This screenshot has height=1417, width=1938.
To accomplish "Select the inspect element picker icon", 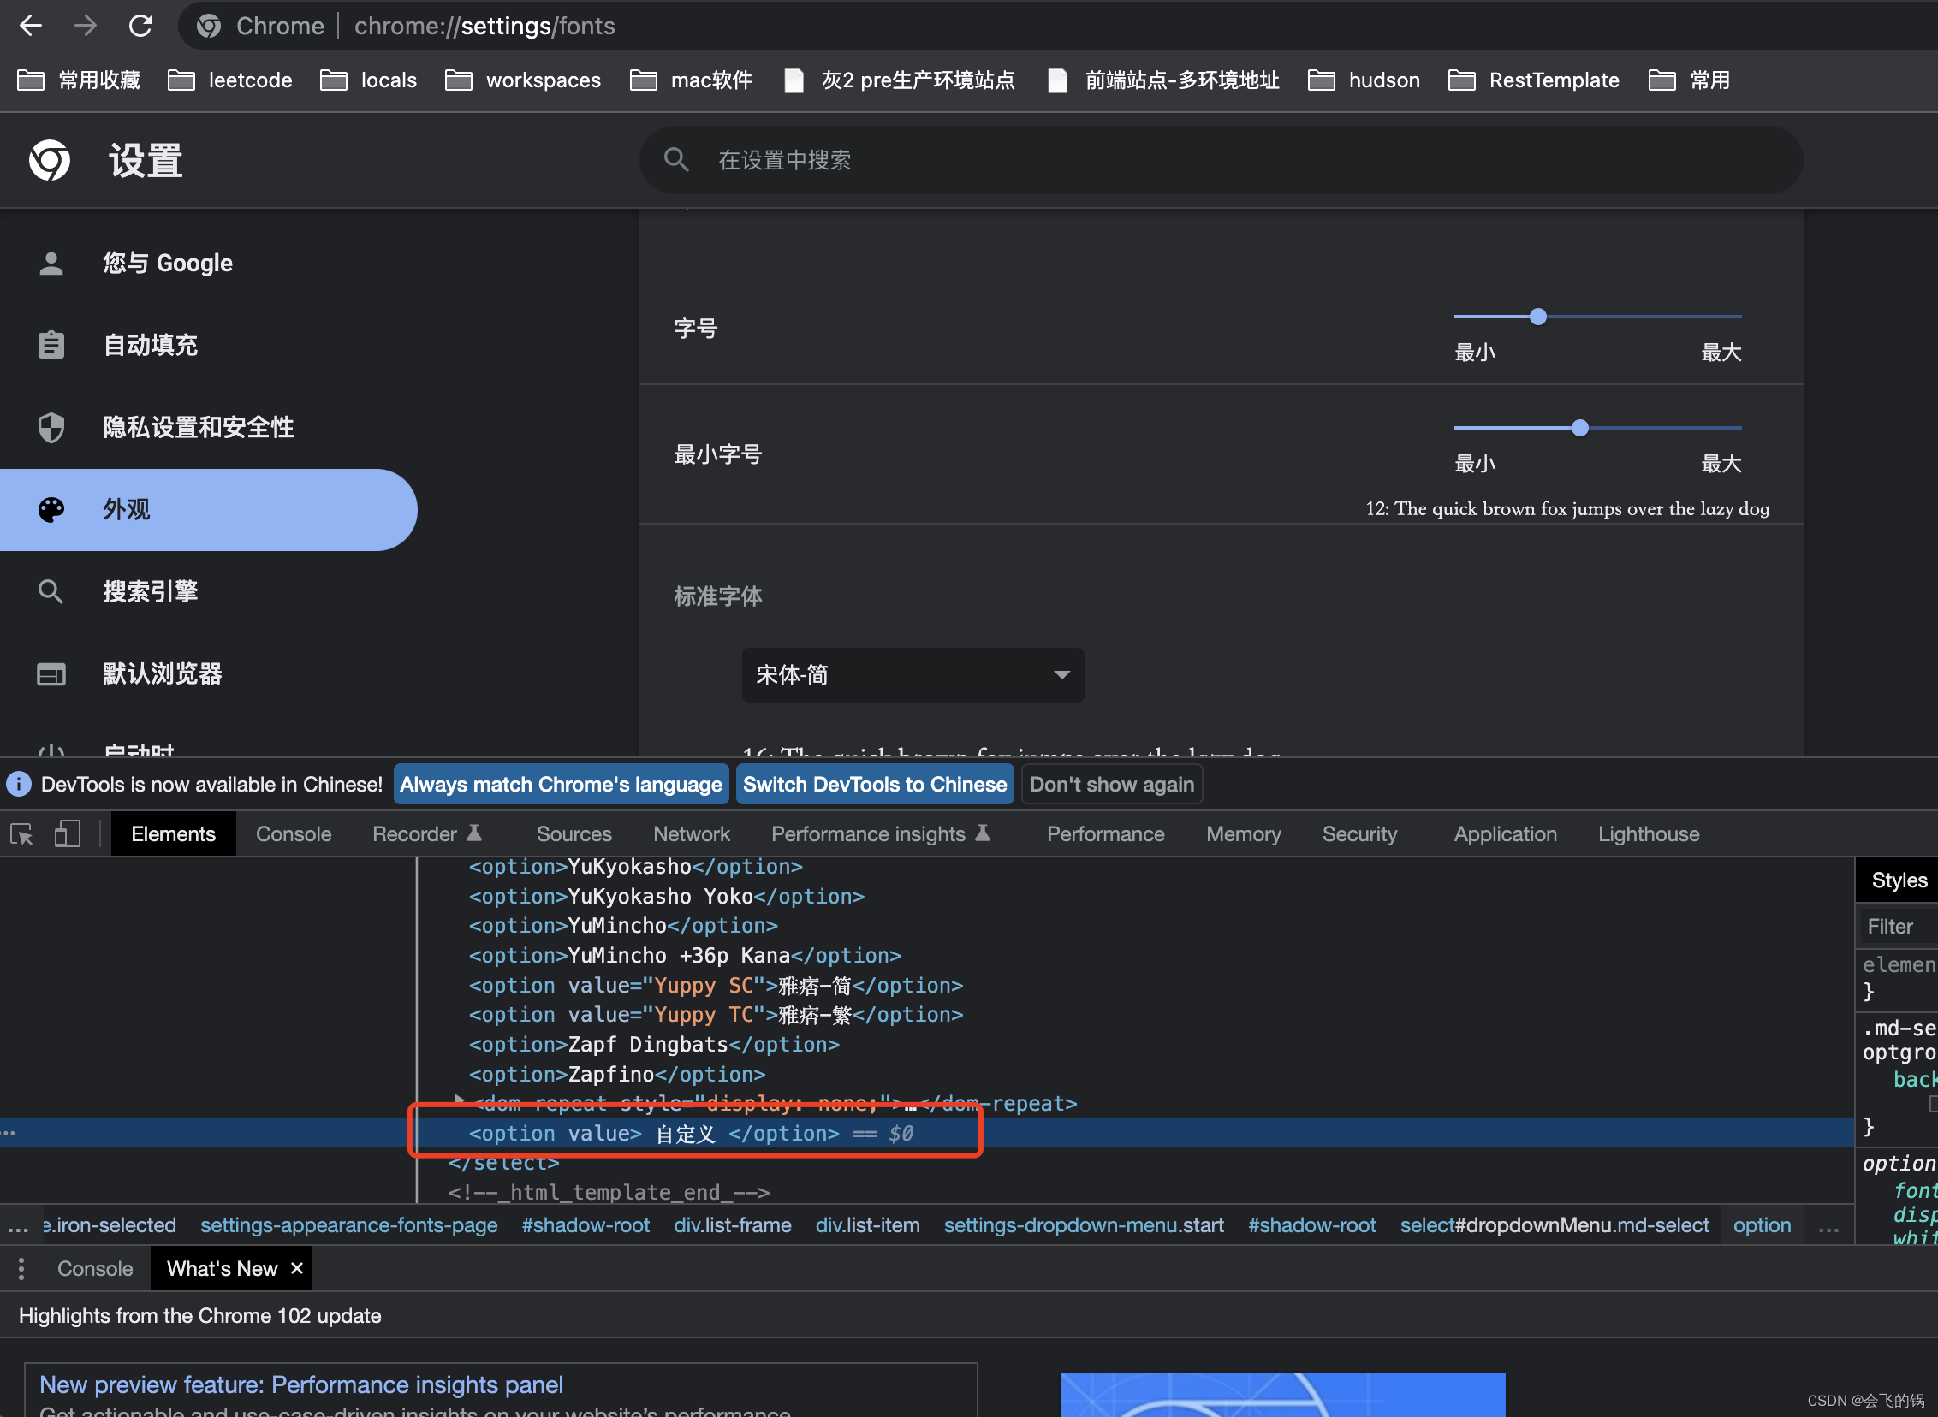I will point(21,833).
